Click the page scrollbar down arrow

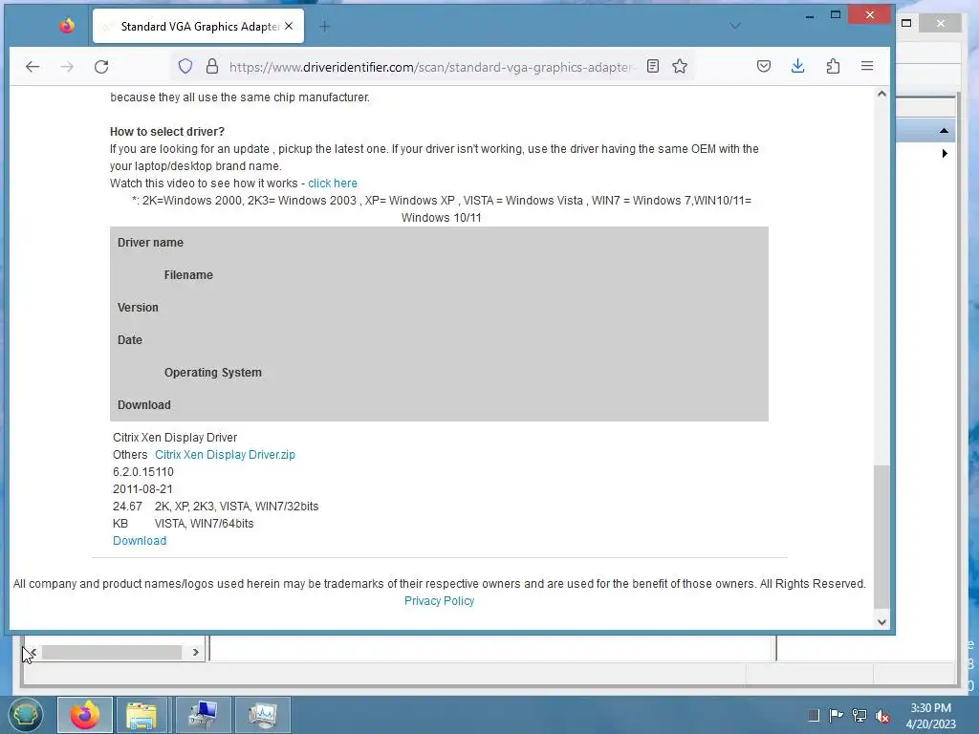[x=881, y=621]
